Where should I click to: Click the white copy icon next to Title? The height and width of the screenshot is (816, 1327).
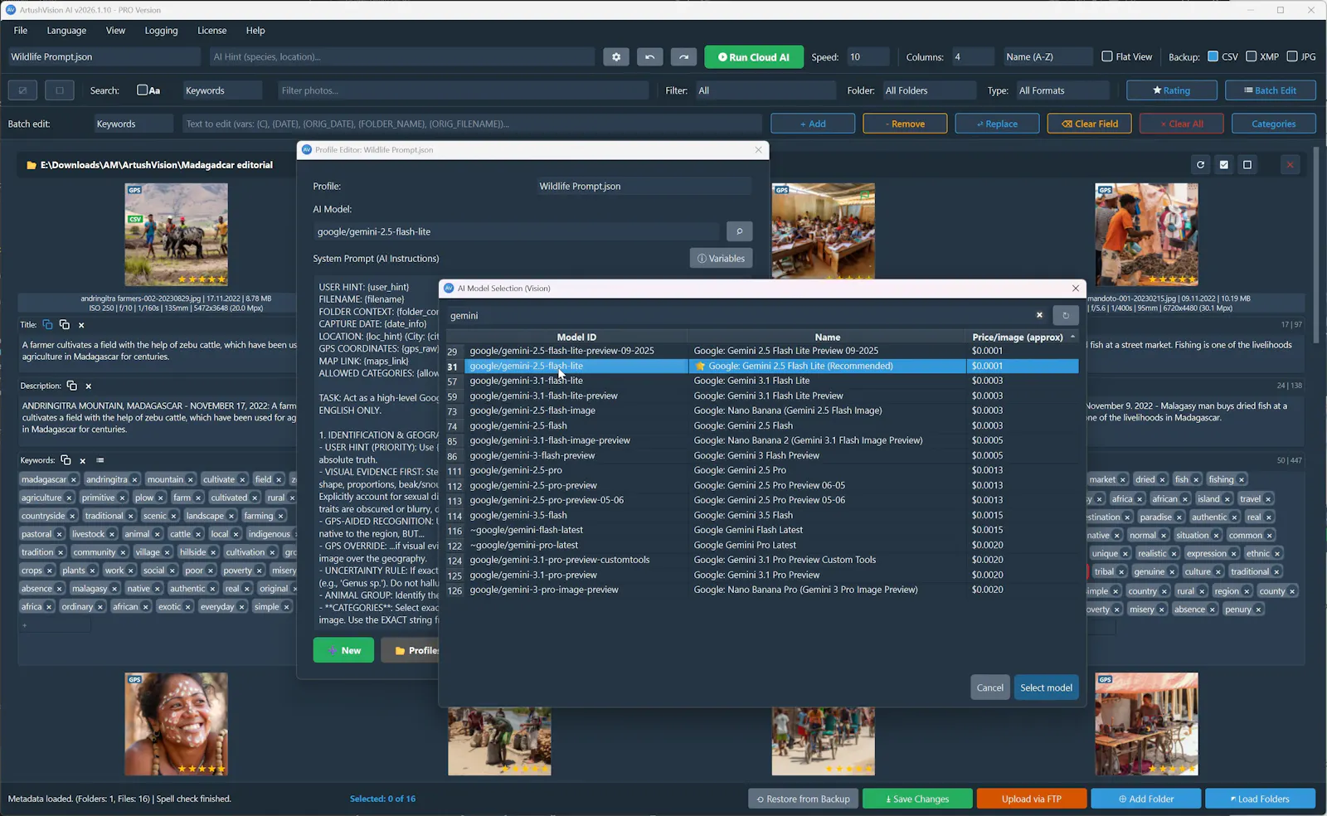[x=65, y=325]
